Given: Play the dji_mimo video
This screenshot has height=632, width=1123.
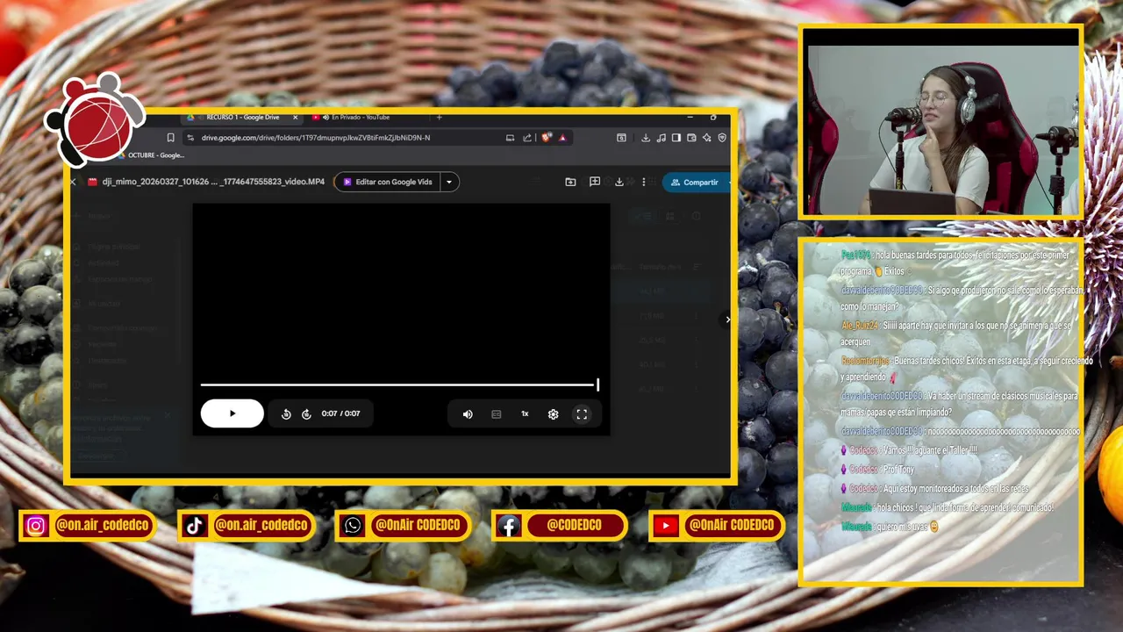Looking at the screenshot, I should (x=232, y=413).
